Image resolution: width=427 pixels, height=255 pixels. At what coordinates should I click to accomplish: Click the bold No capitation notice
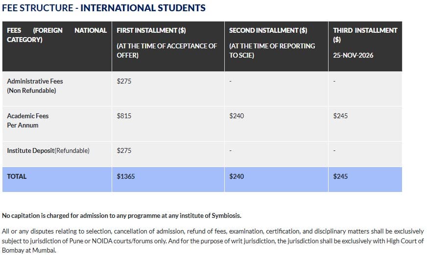tap(121, 215)
